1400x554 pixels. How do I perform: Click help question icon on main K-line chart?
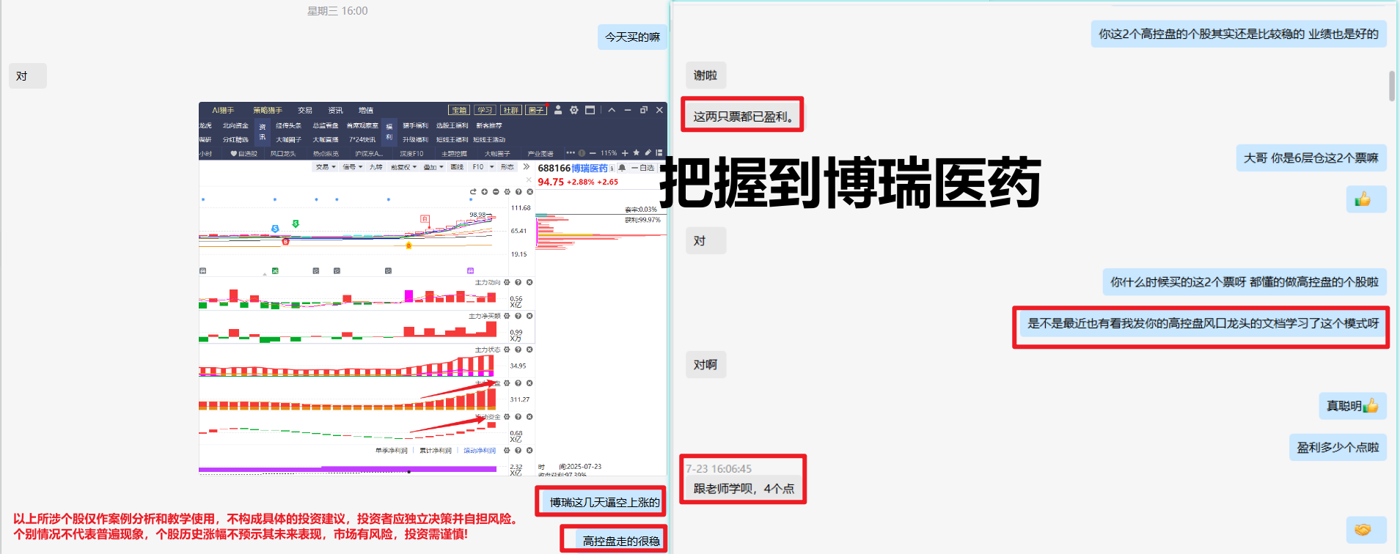(x=518, y=192)
